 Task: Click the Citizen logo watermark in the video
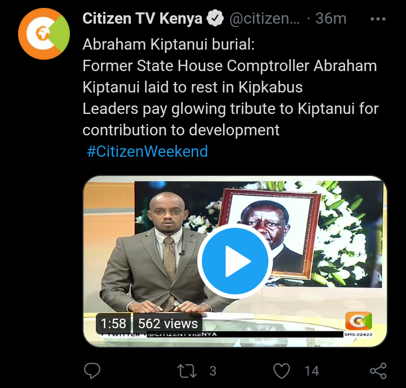359,321
